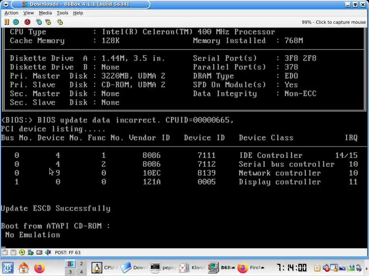Click the red ACPI shutdown power icon
The height and width of the screenshot is (276, 369).
pos(27,22)
